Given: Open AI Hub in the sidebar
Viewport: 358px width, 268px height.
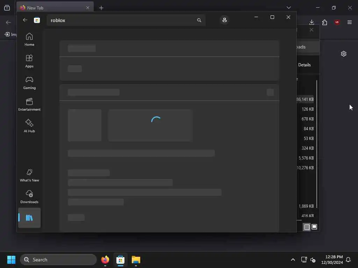Looking at the screenshot, I should (x=29, y=126).
